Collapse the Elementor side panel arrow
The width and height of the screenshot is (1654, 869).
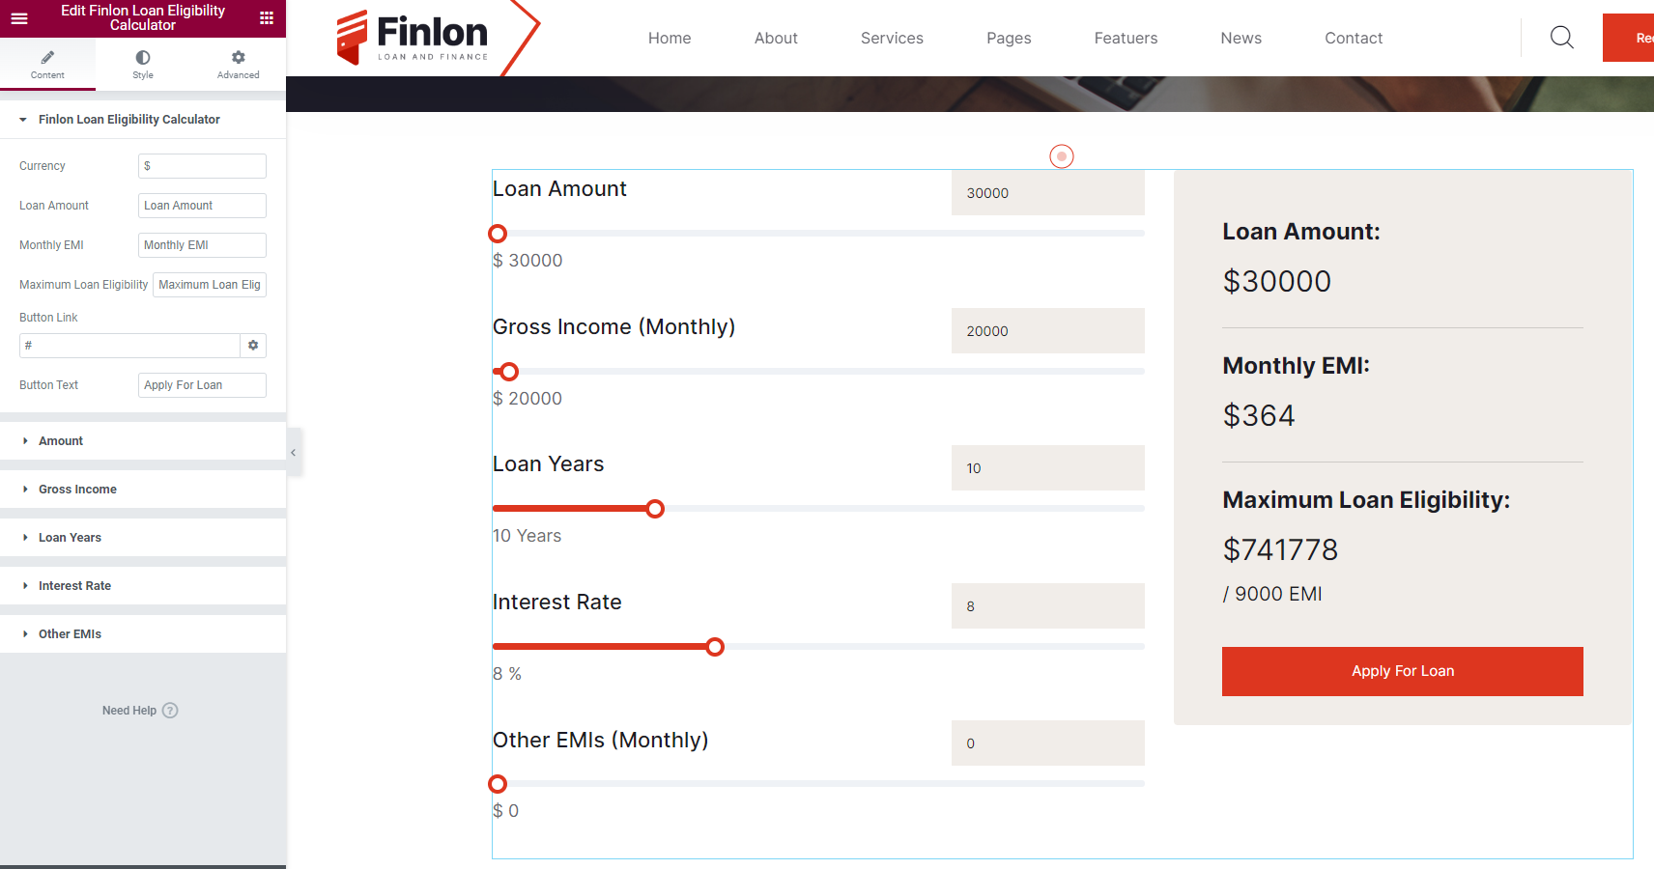(x=294, y=452)
